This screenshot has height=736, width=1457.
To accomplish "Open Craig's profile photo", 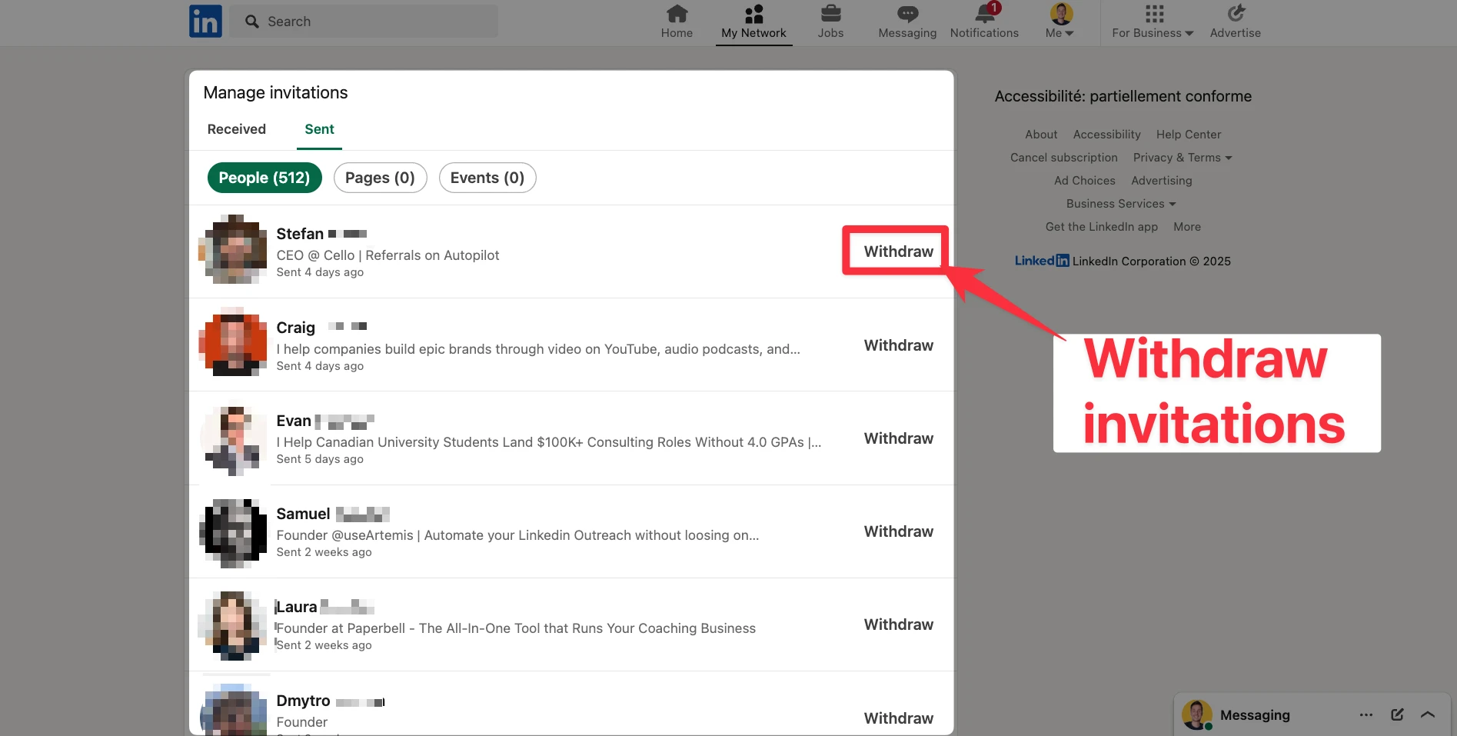I will click(234, 342).
